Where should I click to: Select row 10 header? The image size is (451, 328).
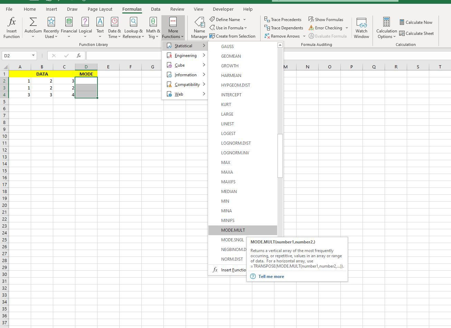(x=4, y=136)
